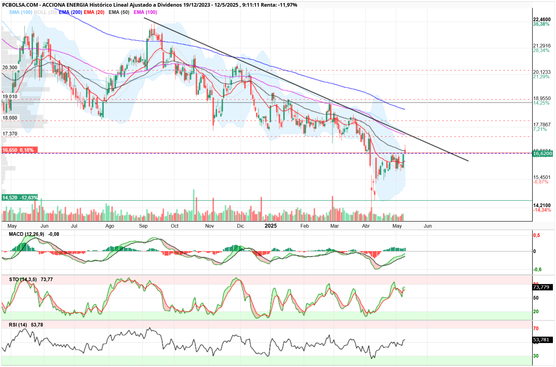Click the red 70 RSI overbought level
Image resolution: width=556 pixels, height=367 pixels.
pos(536,328)
